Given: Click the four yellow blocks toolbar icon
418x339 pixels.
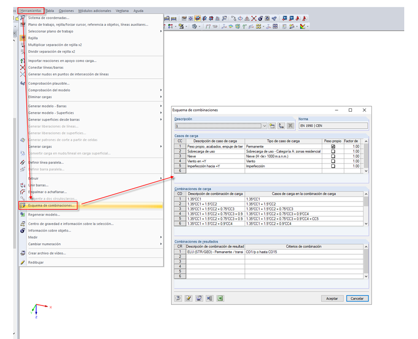Looking at the screenshot, I should click(258, 26).
